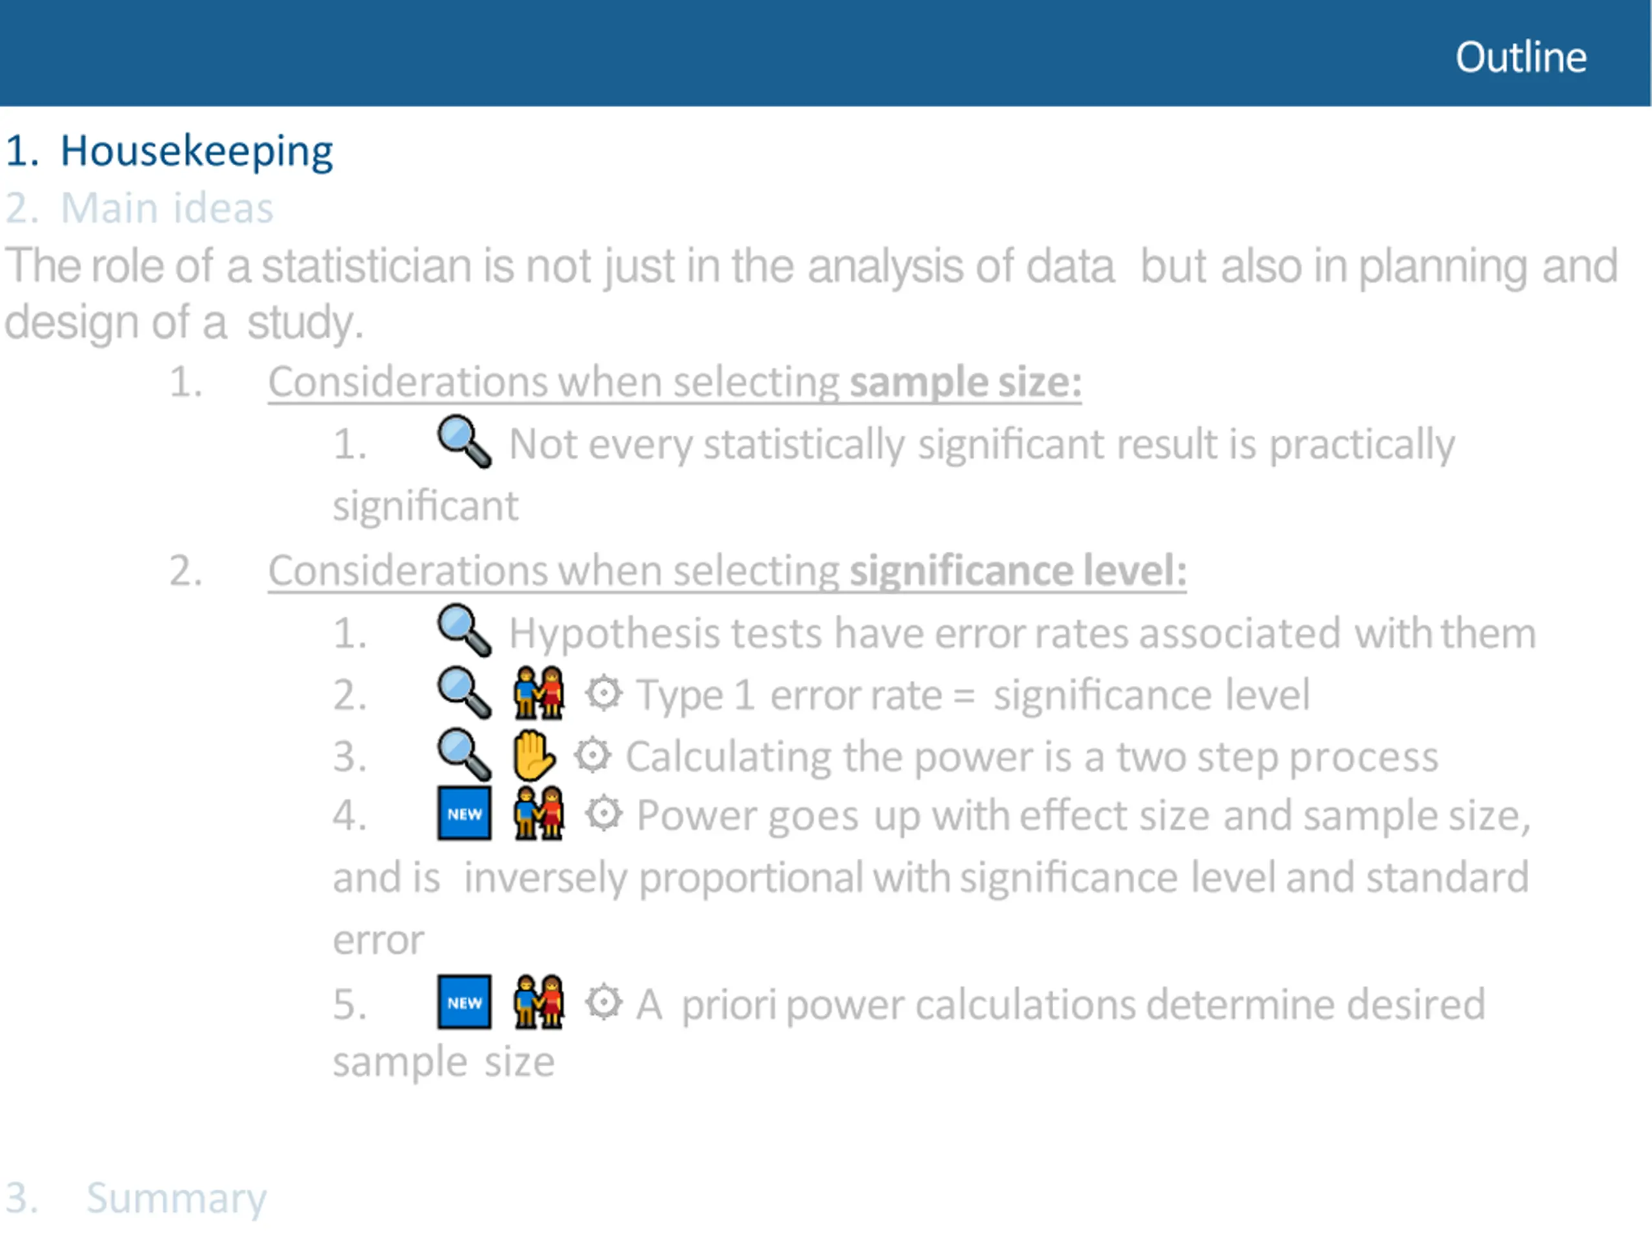Click magnifying glass beside 'Hypothesis tests have error'

(x=464, y=631)
